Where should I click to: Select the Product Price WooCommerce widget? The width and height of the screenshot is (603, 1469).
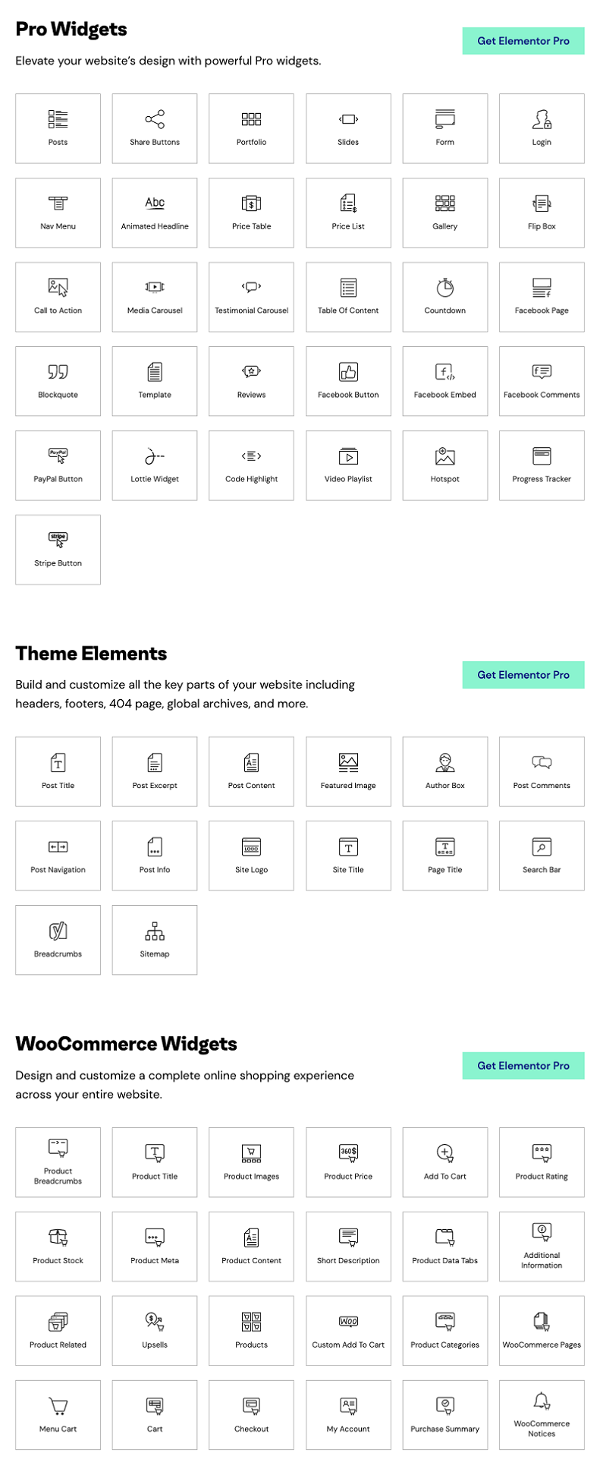point(347,1162)
